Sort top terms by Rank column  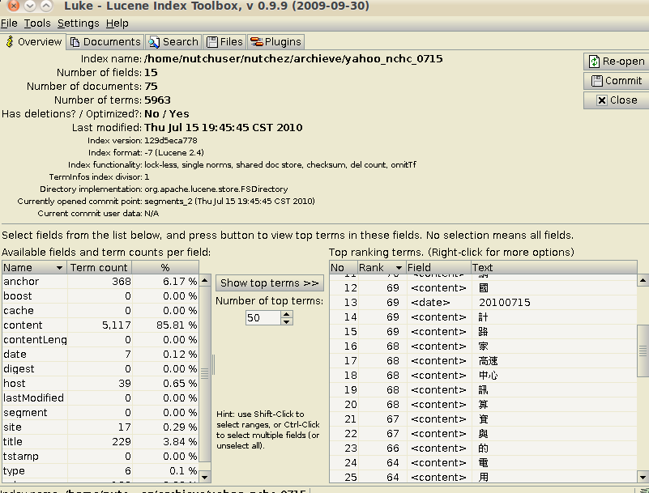coord(381,268)
